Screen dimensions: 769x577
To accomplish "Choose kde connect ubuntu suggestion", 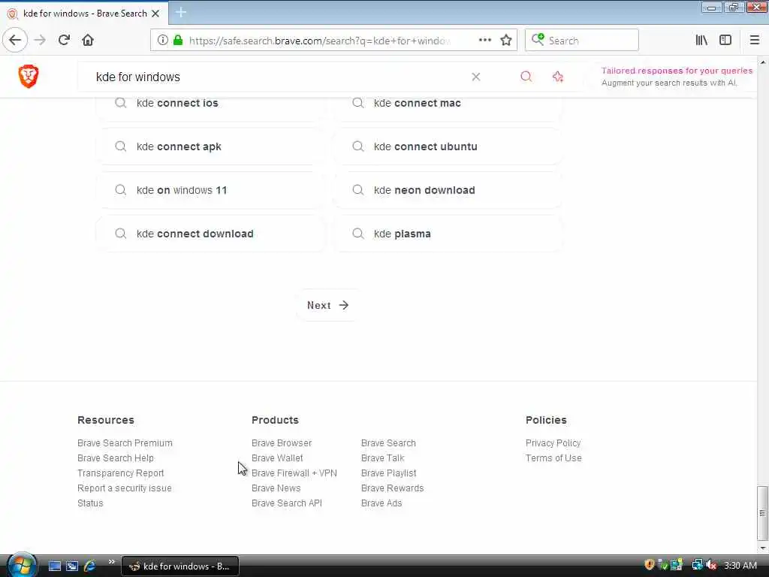I will point(448,147).
